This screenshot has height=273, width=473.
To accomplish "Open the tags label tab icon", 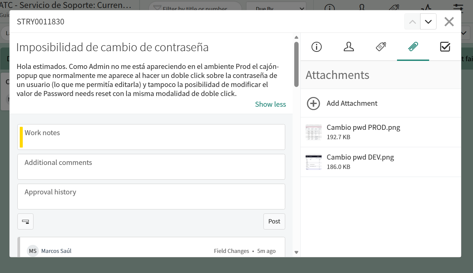I will click(x=381, y=47).
